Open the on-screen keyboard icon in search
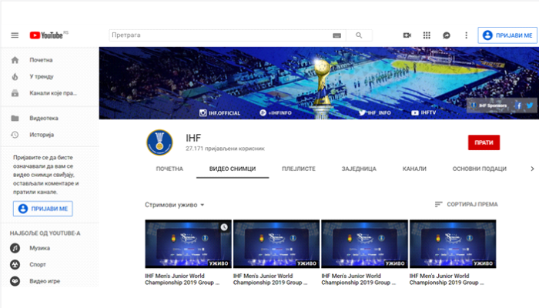Screen dimensions: 539x308 click(337, 35)
